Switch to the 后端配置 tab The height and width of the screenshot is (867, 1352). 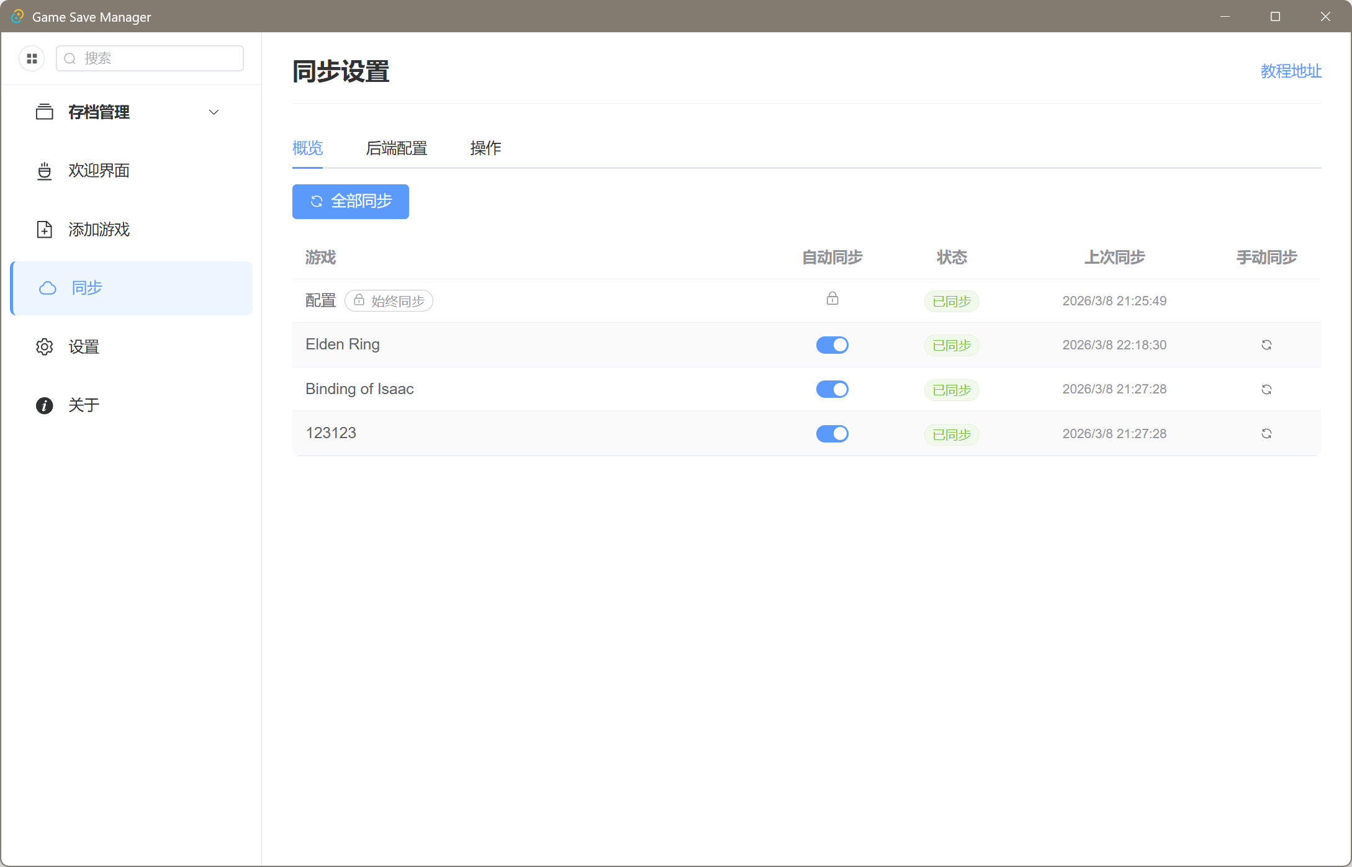[x=397, y=148]
